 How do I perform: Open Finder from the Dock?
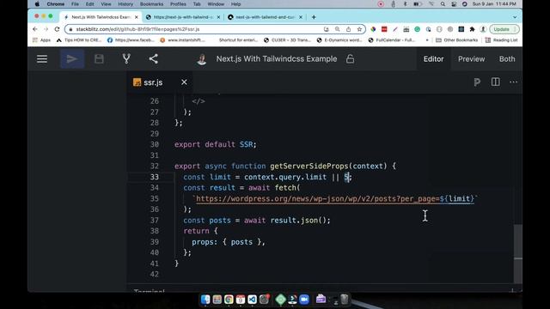point(205,300)
